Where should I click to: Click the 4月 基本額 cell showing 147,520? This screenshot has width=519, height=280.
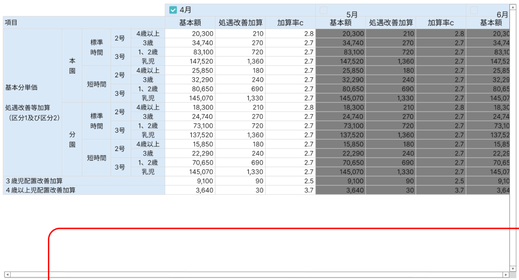(190, 61)
